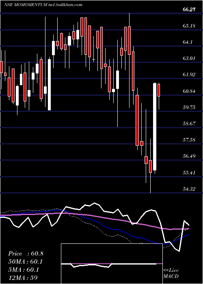Screen dimensions: 203x284
Task: Click the 55.41 price axis label
Action: [x=189, y=172]
